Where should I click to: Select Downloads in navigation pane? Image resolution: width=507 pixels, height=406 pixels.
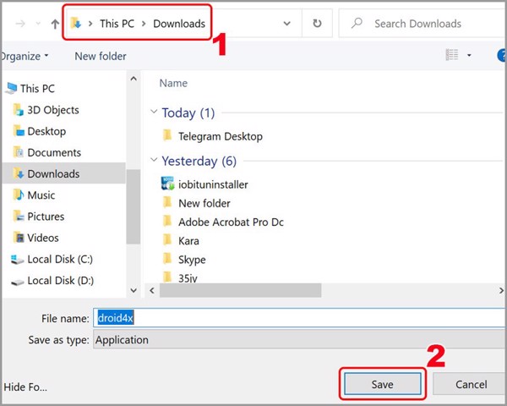63,173
